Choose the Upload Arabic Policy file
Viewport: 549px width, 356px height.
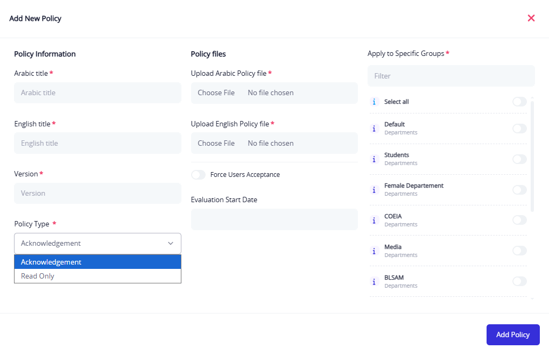(x=216, y=93)
